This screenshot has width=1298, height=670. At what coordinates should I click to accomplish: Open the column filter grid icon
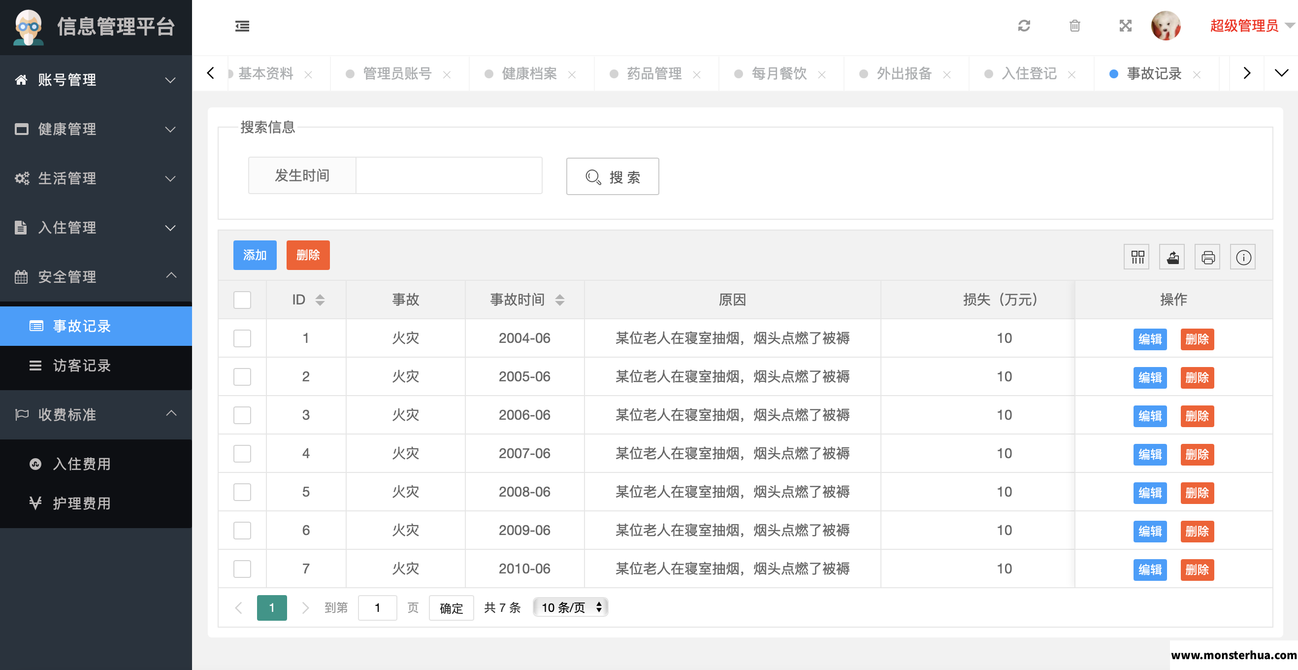(1137, 257)
